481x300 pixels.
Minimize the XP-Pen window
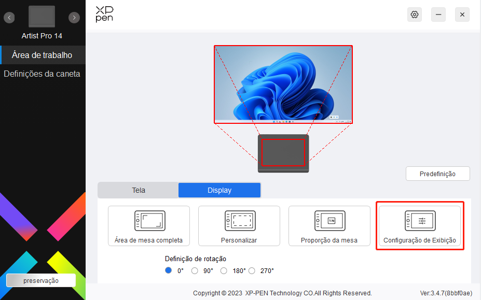(438, 15)
